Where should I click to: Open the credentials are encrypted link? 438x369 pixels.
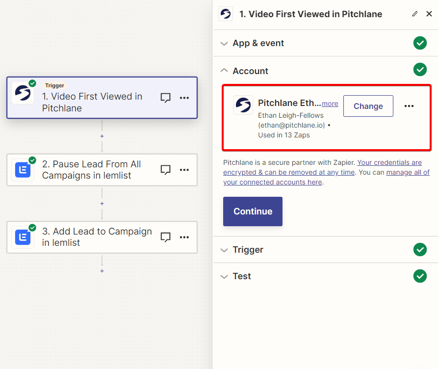click(322, 167)
